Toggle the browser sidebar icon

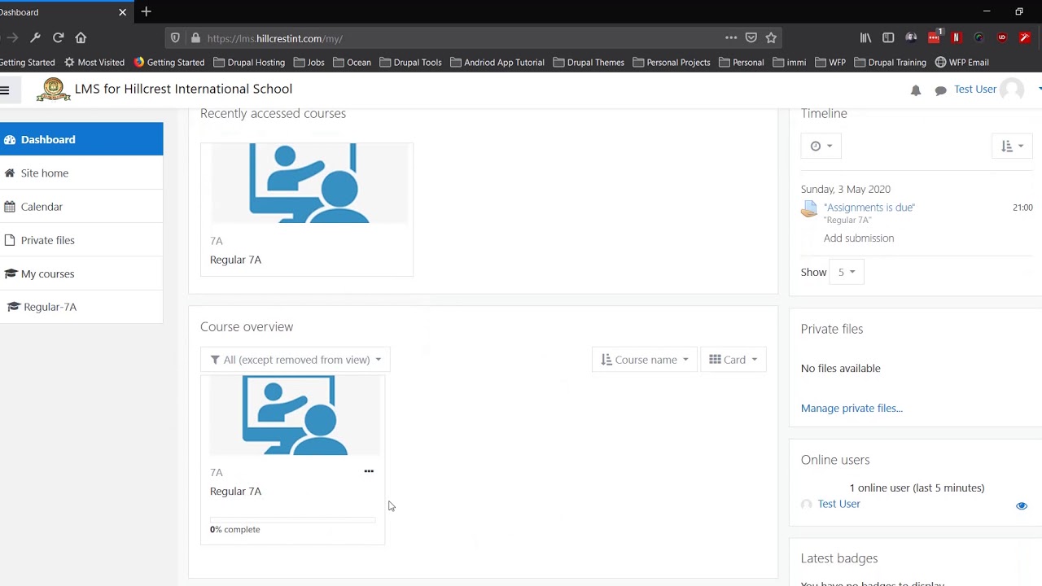tap(888, 37)
